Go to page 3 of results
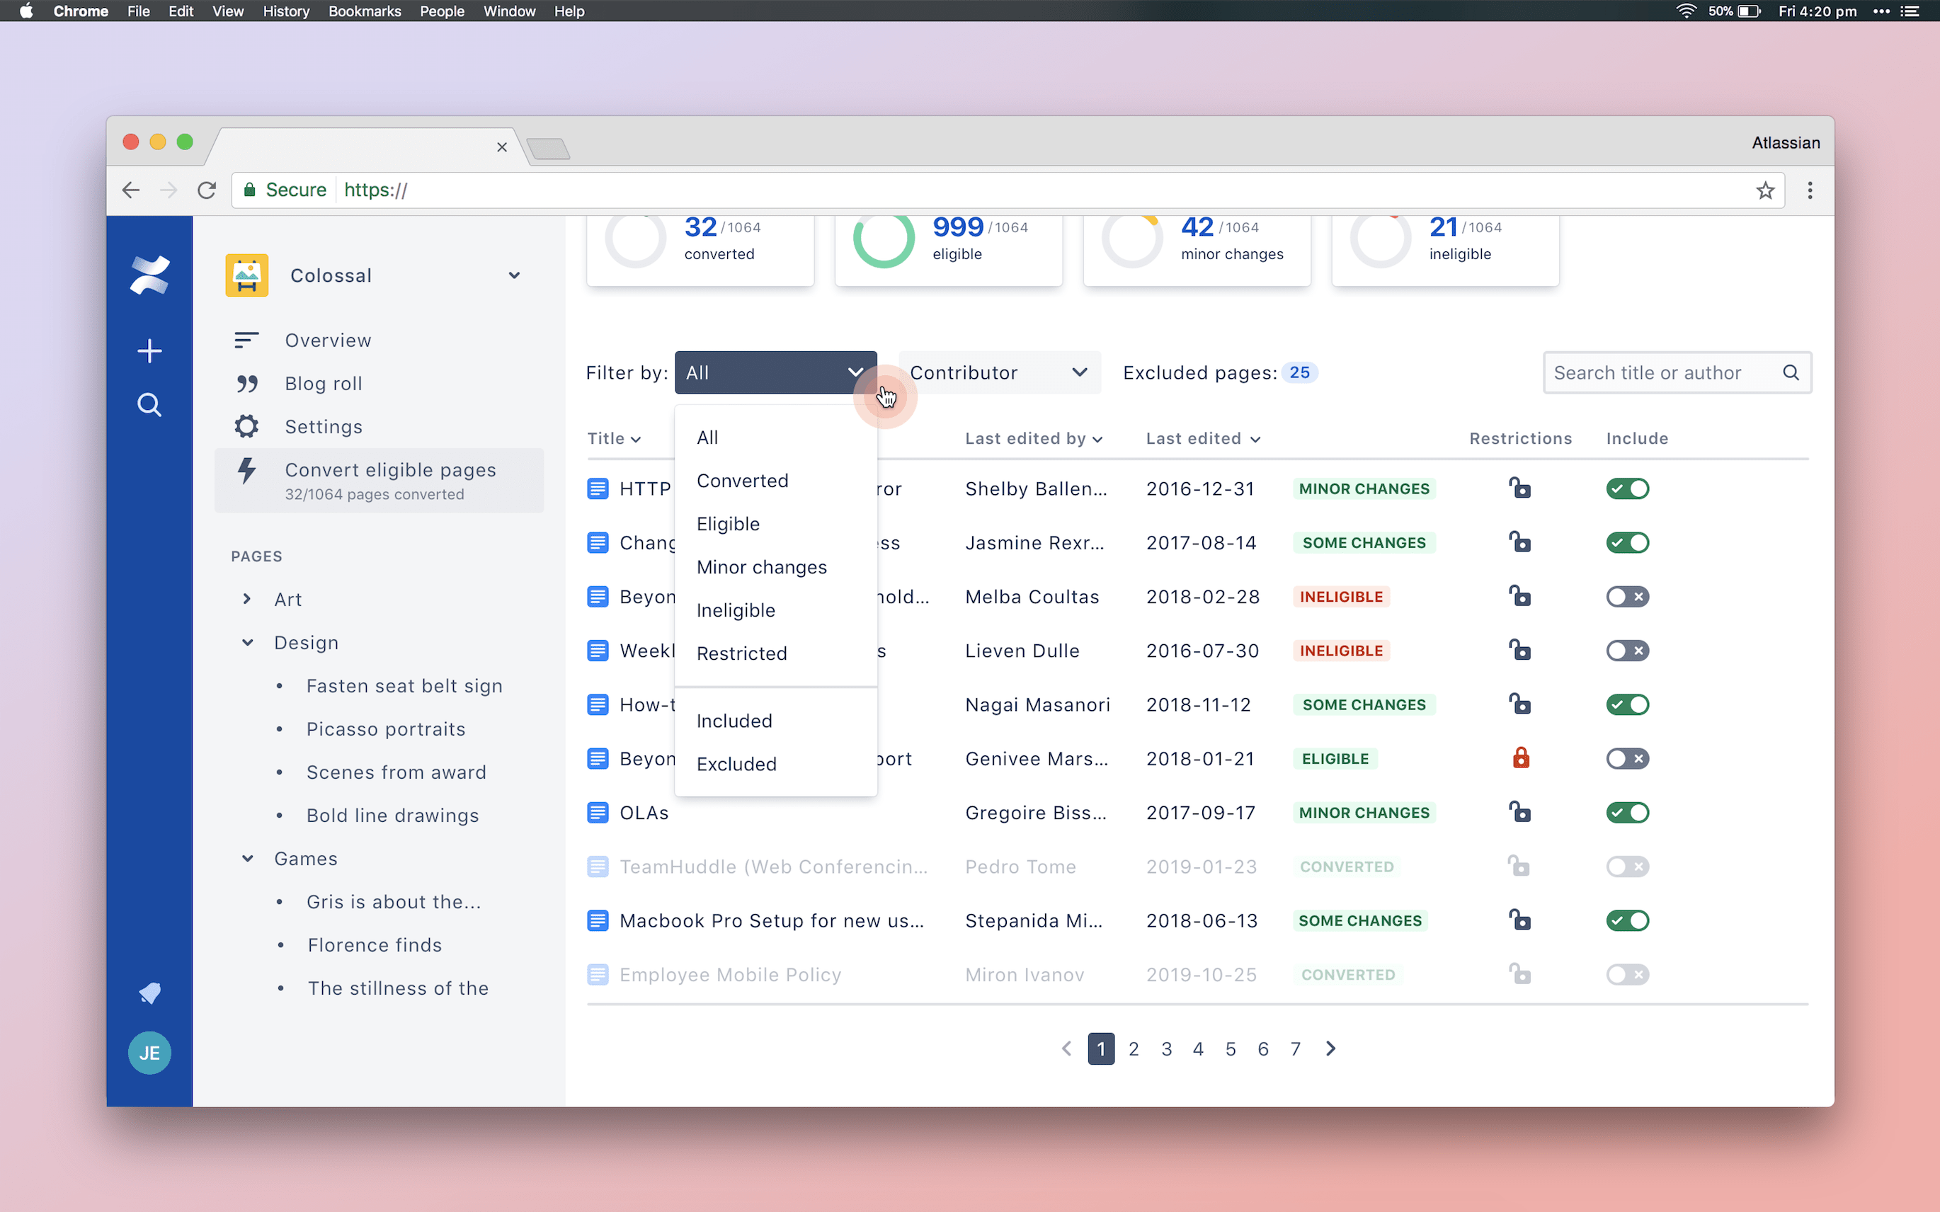1940x1212 pixels. [1166, 1049]
